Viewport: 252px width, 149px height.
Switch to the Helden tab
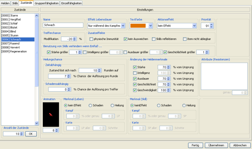(5, 3)
